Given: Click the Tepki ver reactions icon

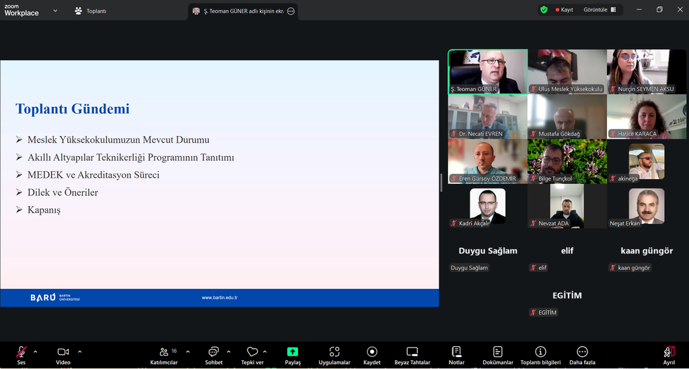Looking at the screenshot, I should coord(252,353).
